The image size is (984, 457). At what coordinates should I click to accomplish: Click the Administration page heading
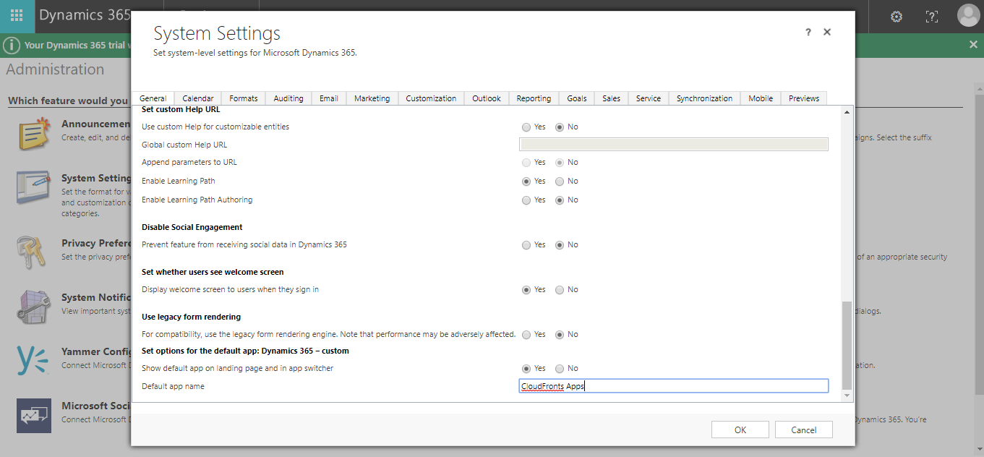pos(56,69)
